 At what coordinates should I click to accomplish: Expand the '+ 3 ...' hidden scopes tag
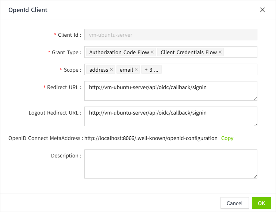[151, 70]
